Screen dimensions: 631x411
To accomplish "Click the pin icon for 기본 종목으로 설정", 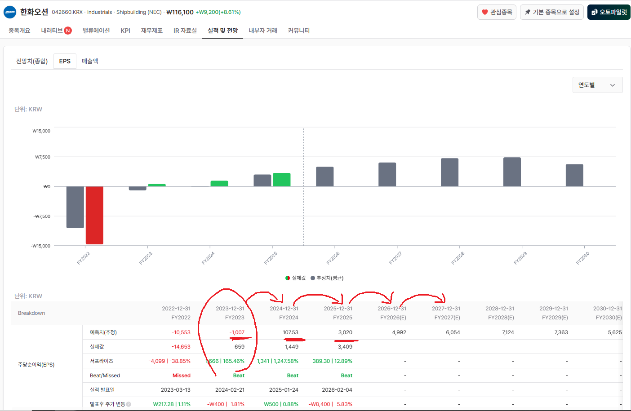I will click(x=528, y=12).
